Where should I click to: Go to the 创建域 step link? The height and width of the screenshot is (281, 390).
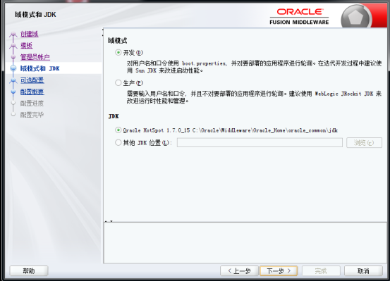(x=30, y=34)
